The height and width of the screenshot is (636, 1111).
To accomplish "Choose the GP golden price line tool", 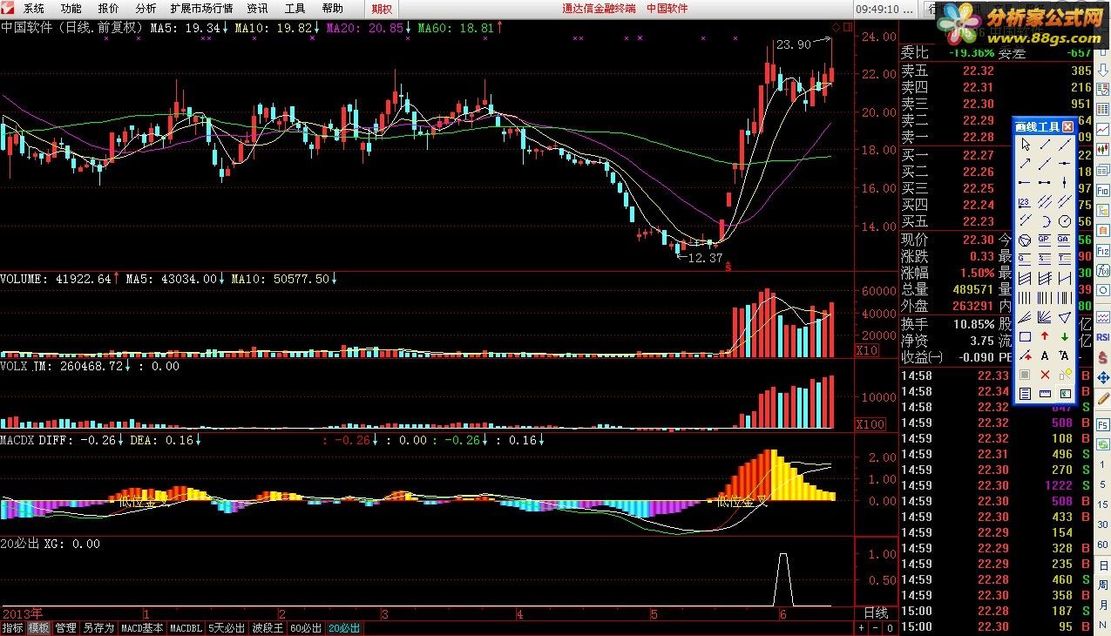I will [x=1045, y=240].
